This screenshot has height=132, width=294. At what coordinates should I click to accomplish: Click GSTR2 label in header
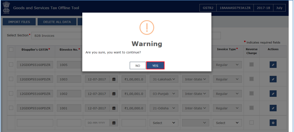click(208, 8)
